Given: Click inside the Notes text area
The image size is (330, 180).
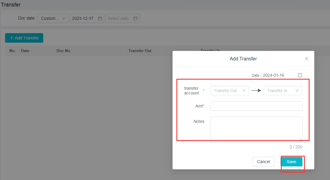Looking at the screenshot, I should tap(256, 129).
